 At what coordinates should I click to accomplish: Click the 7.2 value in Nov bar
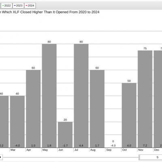(x=145, y=146)
